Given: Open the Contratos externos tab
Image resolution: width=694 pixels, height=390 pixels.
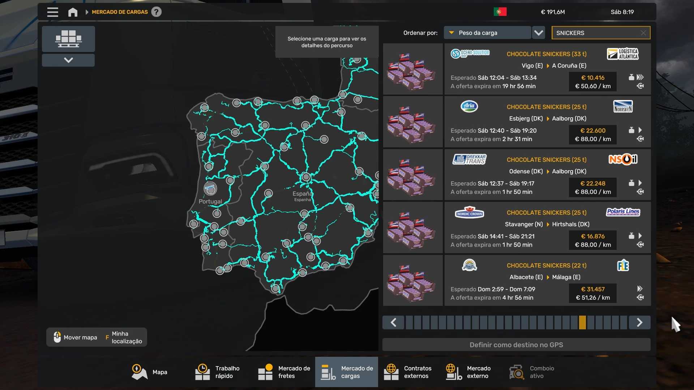Looking at the screenshot, I should [x=408, y=372].
